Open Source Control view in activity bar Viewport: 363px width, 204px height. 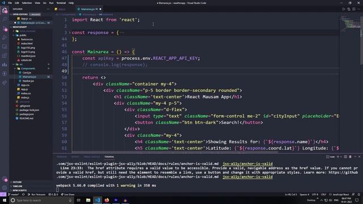click(5, 29)
